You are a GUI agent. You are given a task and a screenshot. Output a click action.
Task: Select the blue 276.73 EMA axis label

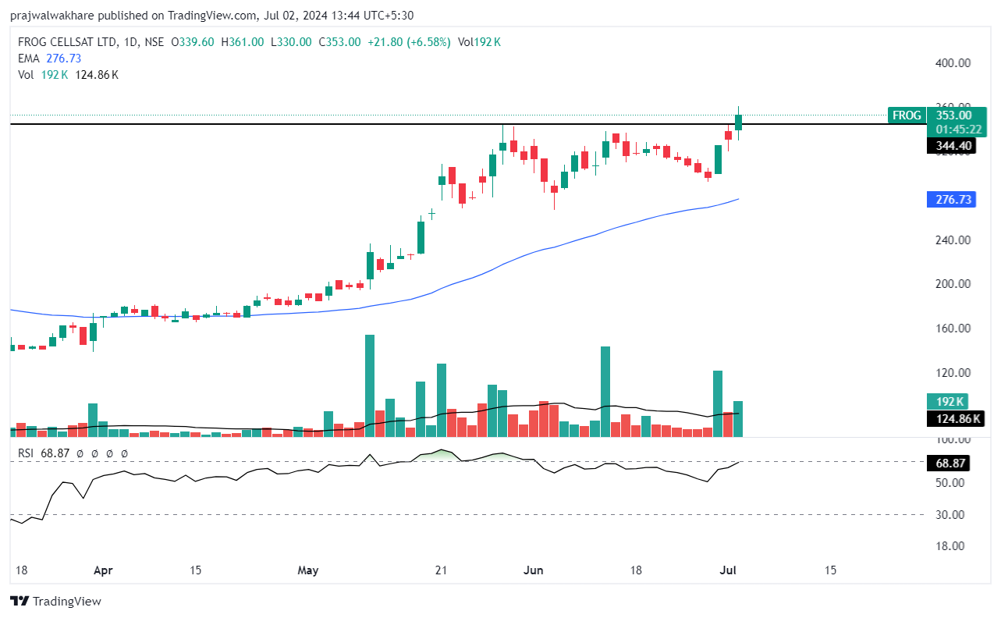pyautogui.click(x=953, y=200)
